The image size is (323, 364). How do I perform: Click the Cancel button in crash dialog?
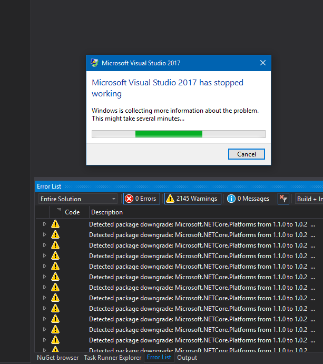coord(247,154)
